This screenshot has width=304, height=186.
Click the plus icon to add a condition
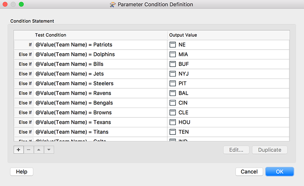tap(19, 150)
